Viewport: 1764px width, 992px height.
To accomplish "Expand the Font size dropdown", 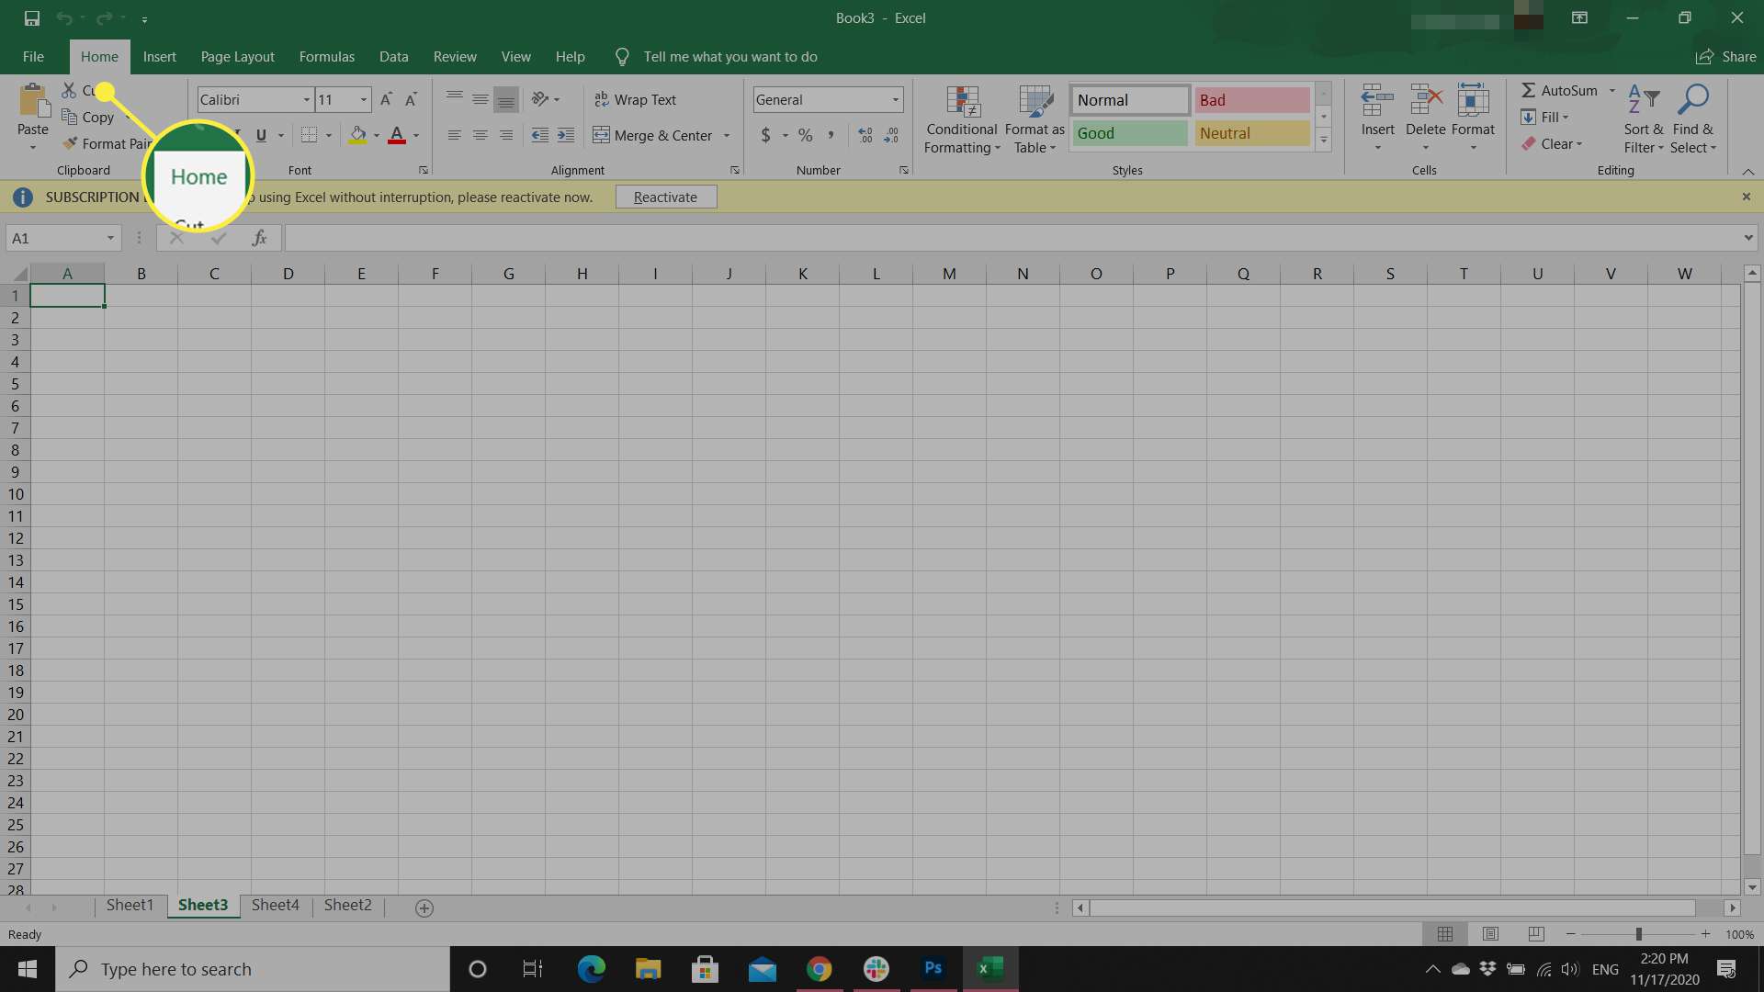I will click(x=362, y=99).
